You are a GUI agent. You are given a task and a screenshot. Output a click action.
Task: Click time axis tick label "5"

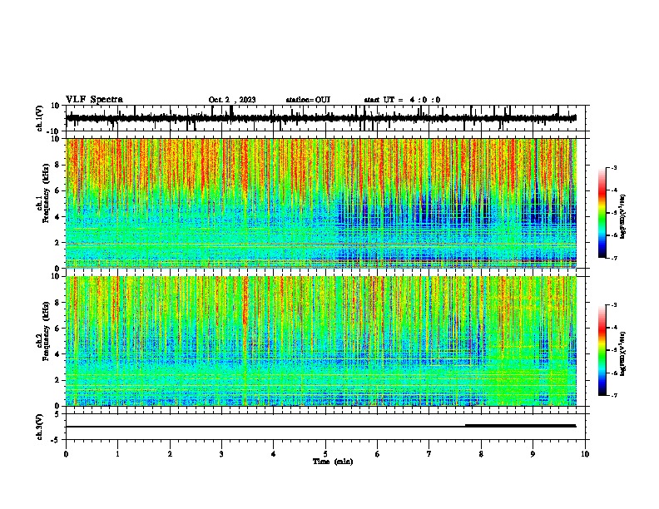(x=325, y=454)
